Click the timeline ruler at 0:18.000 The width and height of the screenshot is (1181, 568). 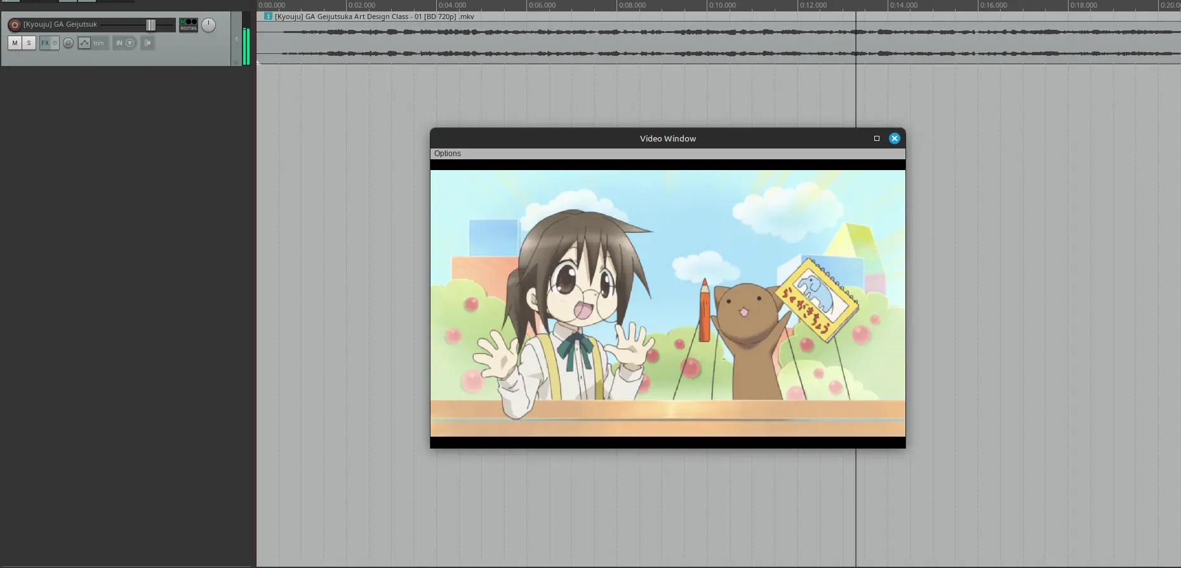(1083, 5)
